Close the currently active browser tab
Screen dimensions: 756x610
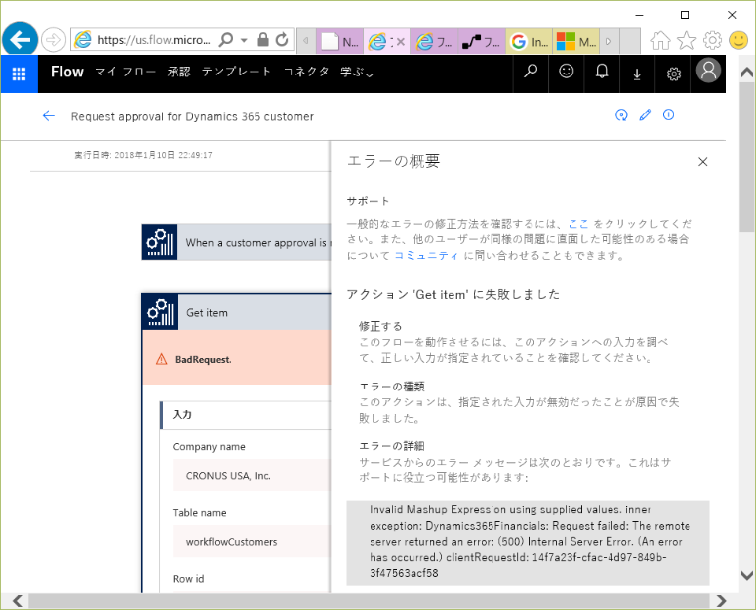click(401, 42)
